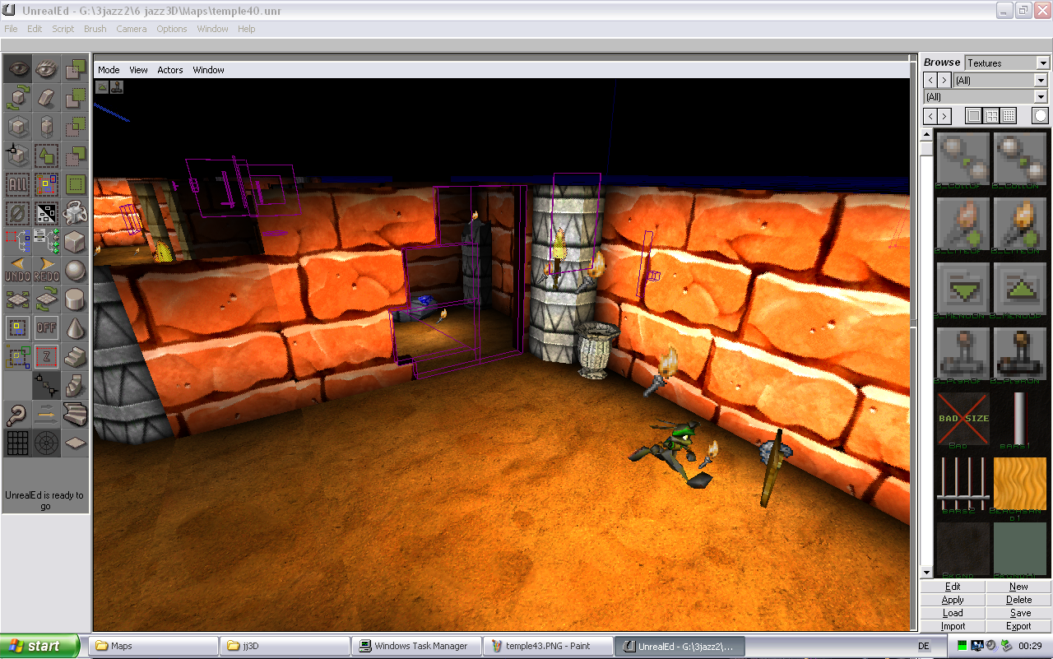The image size is (1053, 659).
Task: Click previous package arrow beside (All)
Action: point(930,80)
